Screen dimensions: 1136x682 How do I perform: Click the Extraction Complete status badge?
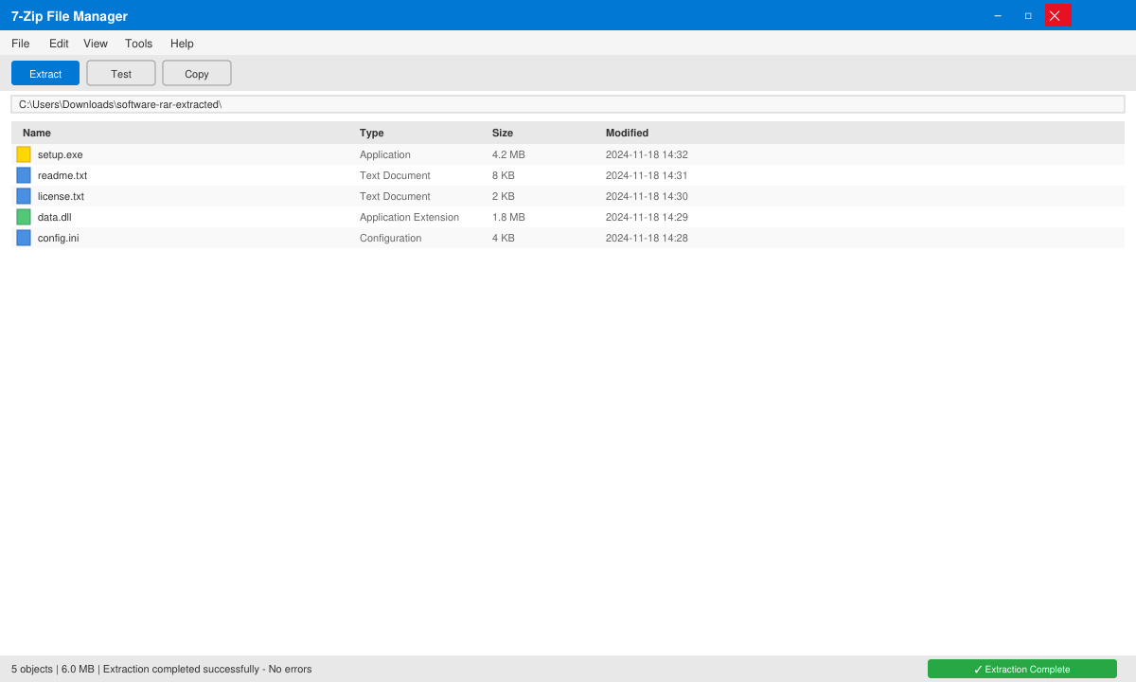click(x=1022, y=669)
